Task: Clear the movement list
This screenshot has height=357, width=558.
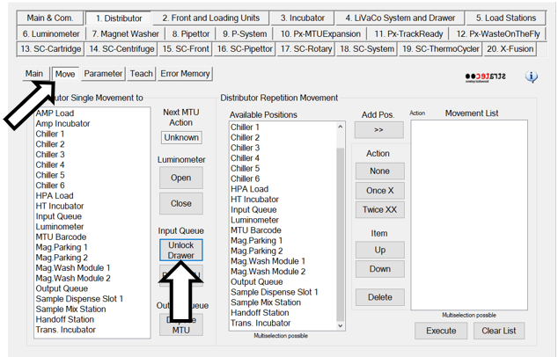Action: (x=499, y=331)
